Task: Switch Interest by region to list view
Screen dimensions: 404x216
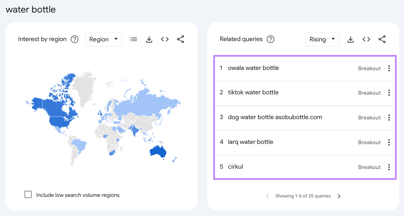Action: coord(133,39)
